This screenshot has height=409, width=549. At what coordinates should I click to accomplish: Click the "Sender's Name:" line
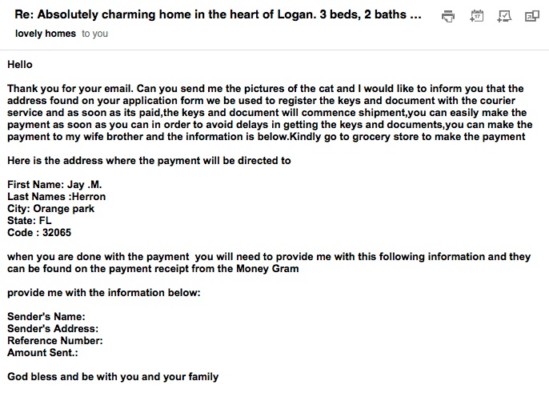46,316
